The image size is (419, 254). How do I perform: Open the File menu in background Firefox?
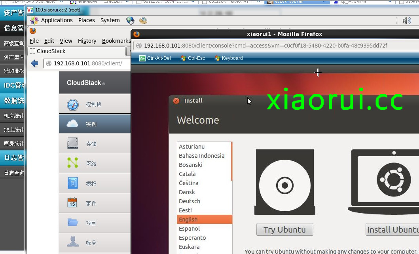pyautogui.click(x=34, y=41)
